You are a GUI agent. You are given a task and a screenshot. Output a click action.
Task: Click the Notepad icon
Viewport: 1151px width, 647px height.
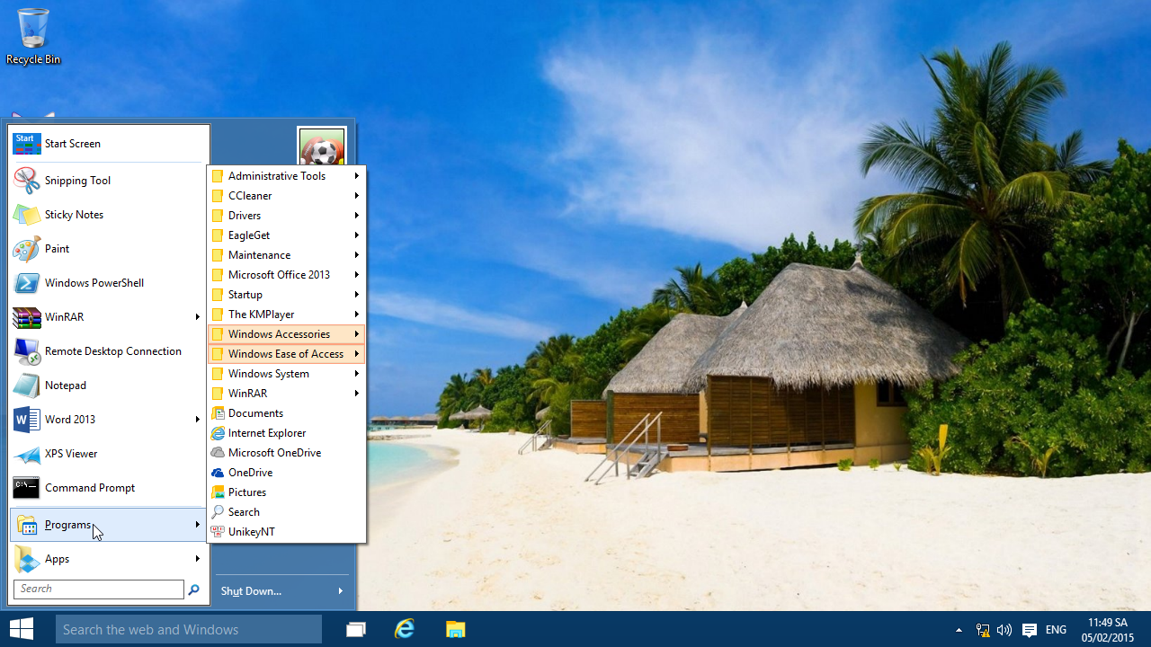point(26,386)
